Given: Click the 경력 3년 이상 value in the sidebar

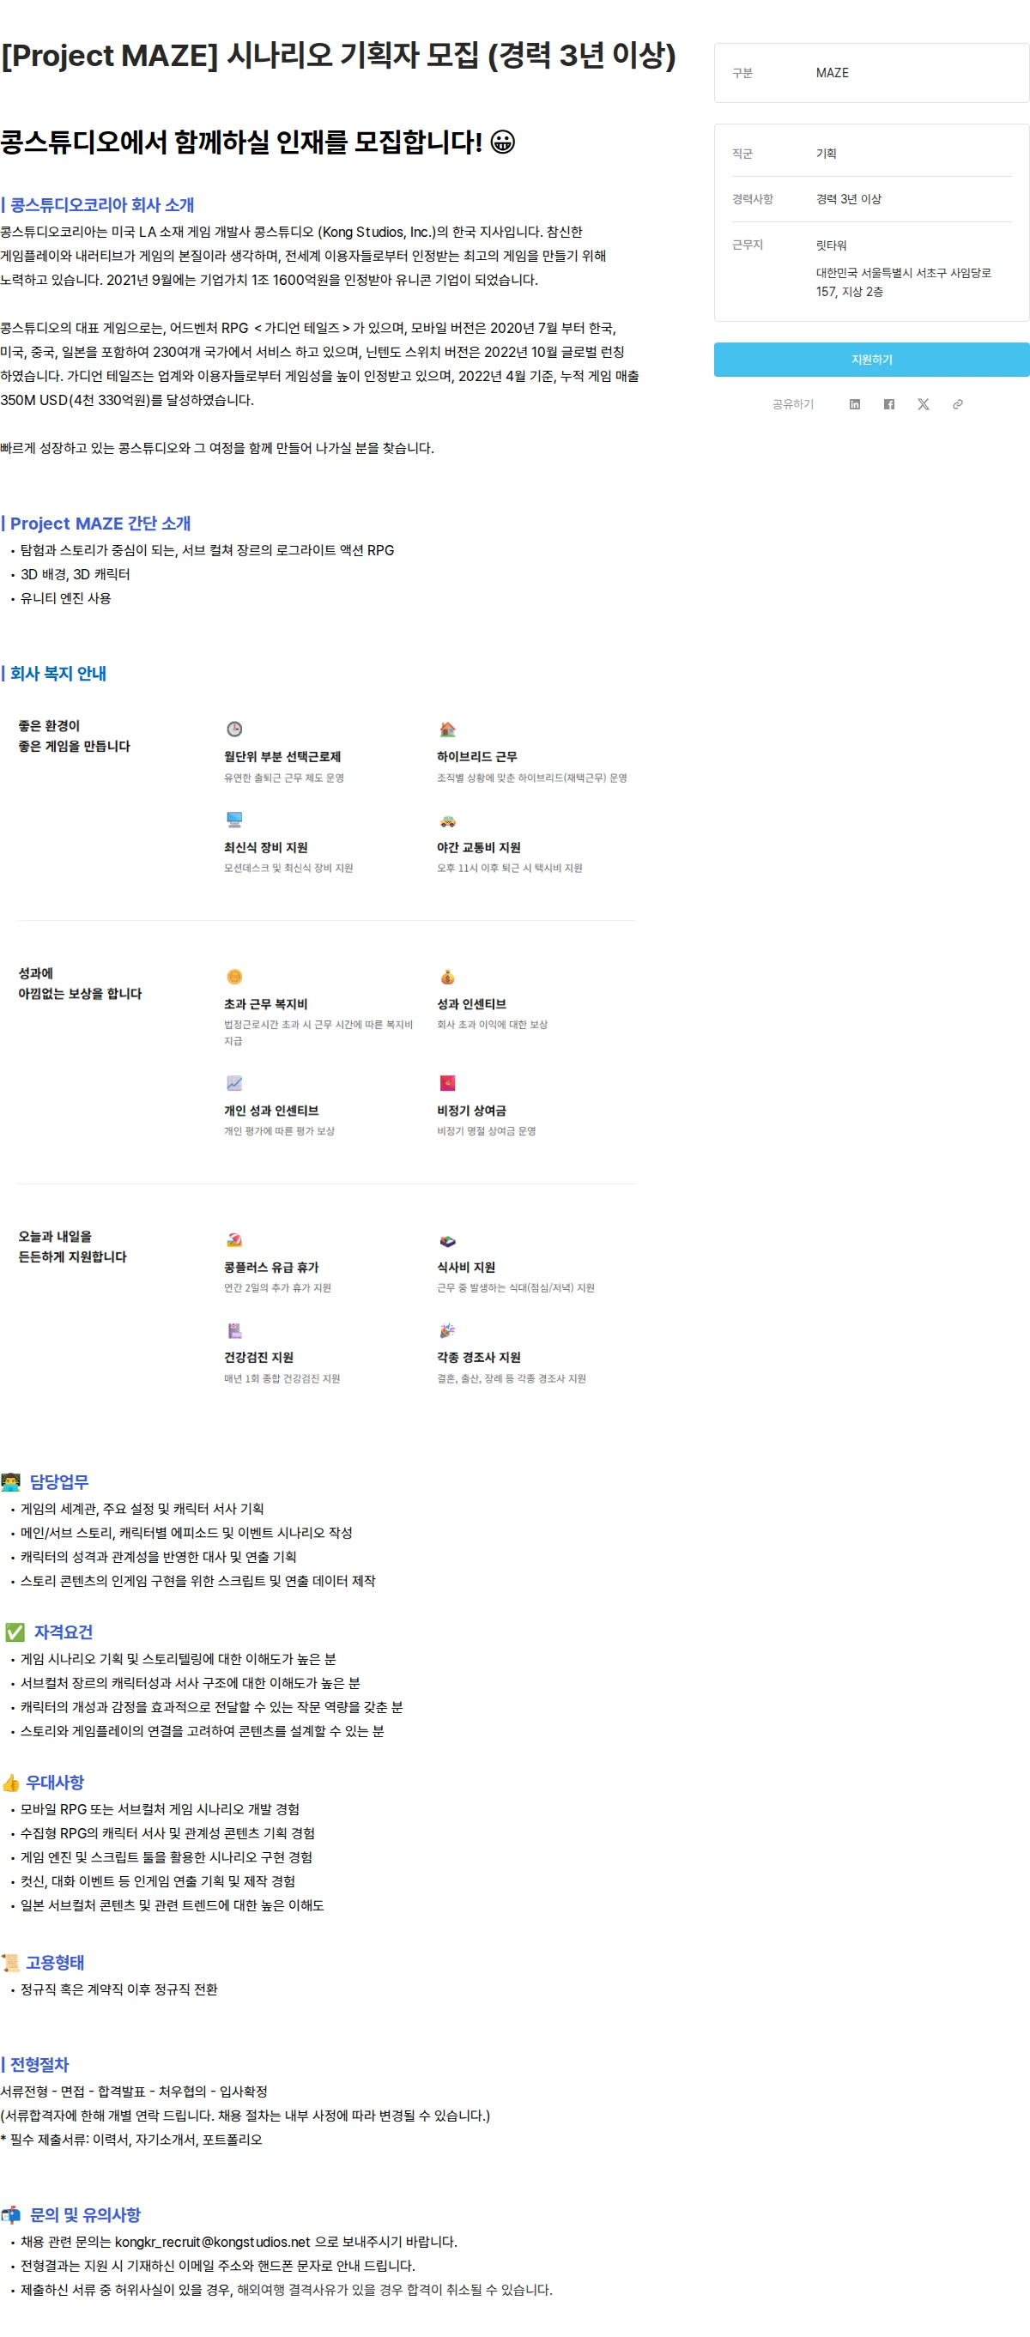Looking at the screenshot, I should click(849, 198).
